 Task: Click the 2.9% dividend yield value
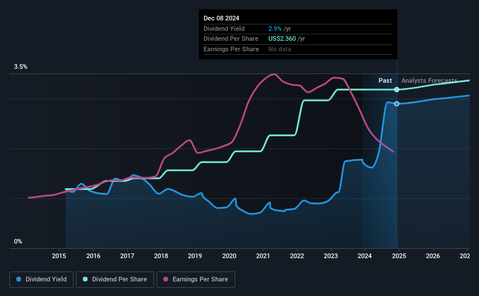[275, 29]
